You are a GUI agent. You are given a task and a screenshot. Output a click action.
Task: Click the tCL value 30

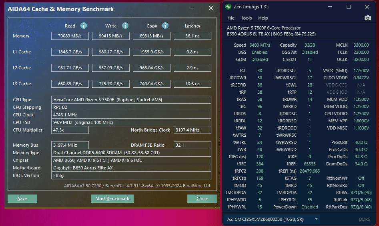260,71
